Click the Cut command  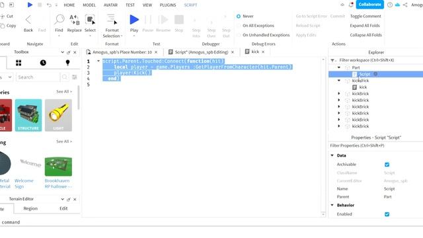(7, 16)
